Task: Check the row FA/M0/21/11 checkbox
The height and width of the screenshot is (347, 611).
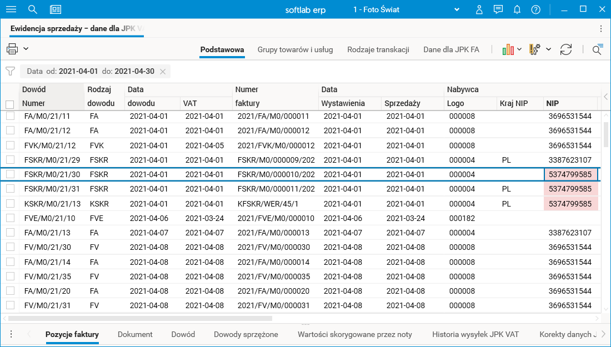Action: 10,115
